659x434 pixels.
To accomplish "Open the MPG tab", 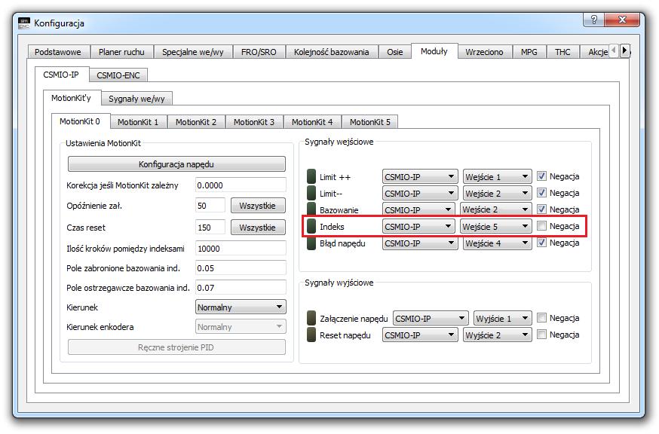I will click(x=529, y=52).
